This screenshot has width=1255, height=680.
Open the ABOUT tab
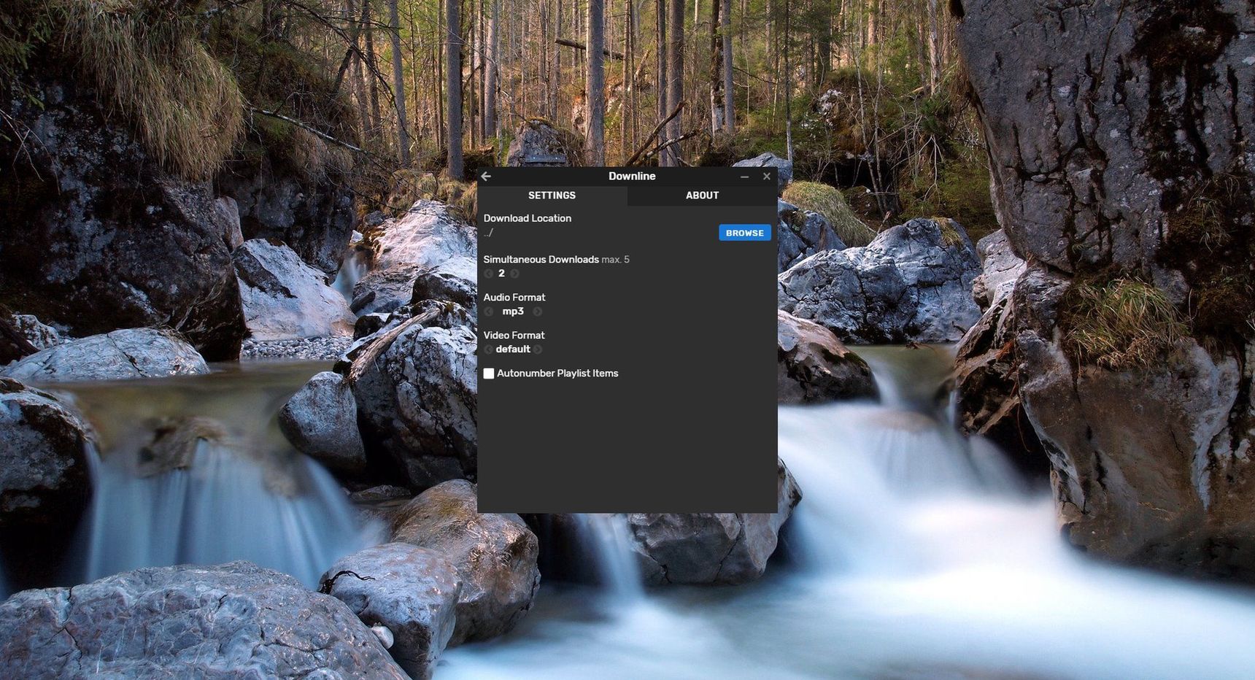tap(703, 196)
